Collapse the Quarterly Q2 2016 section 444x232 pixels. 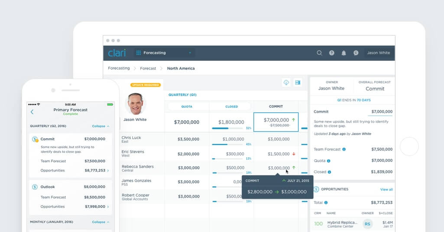[100, 126]
